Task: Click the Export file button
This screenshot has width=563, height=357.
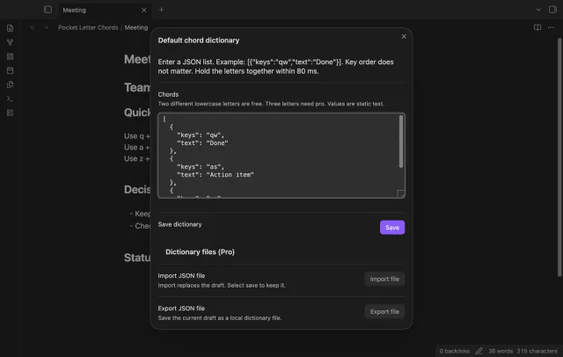Action: click(x=384, y=311)
